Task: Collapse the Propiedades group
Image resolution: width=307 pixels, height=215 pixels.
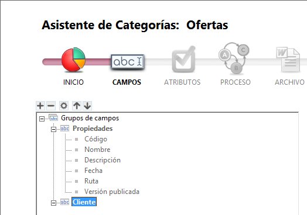Action: 53,129
